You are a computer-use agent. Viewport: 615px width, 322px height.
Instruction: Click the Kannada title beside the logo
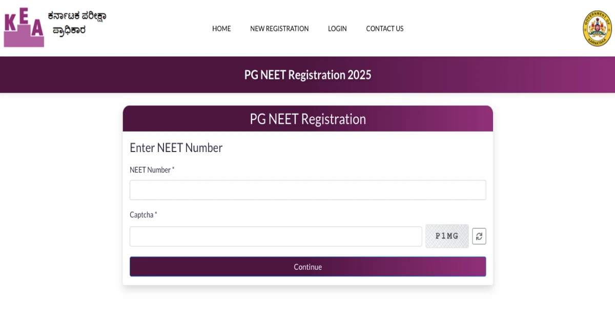coord(76,24)
